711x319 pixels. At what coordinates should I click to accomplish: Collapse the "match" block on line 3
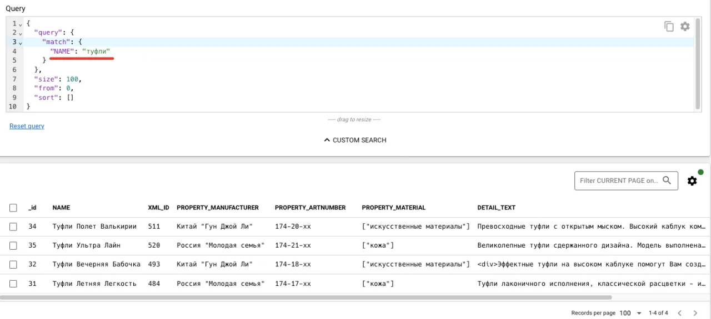click(x=21, y=43)
